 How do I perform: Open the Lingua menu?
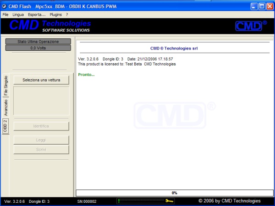[x=18, y=15]
